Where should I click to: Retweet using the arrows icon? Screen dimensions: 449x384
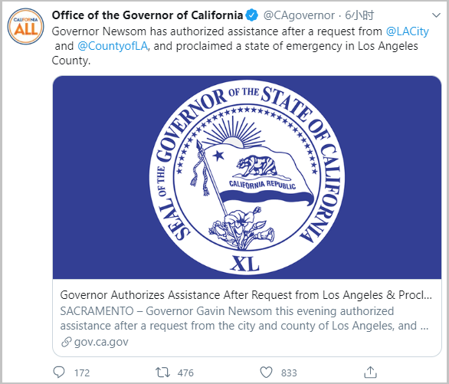pos(162,373)
